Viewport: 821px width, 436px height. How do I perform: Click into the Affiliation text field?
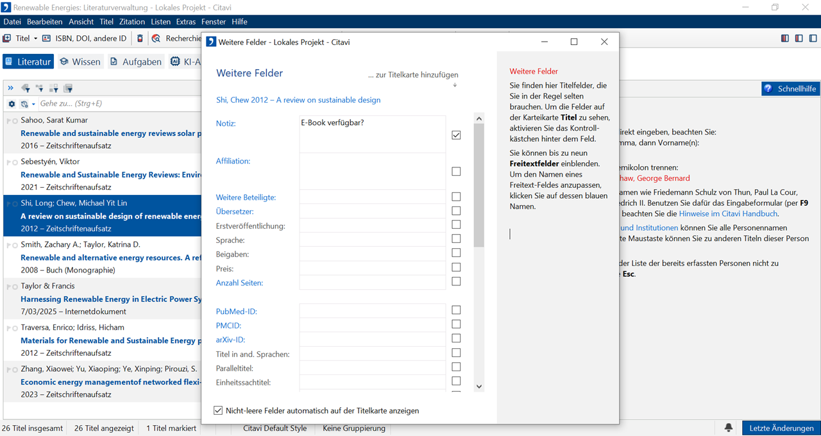pos(372,171)
